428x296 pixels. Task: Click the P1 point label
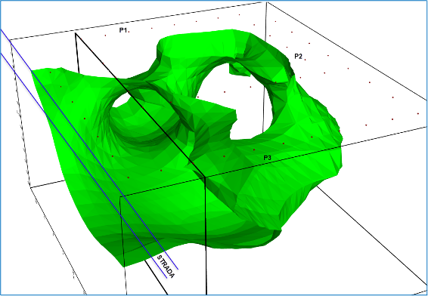coord(123,30)
